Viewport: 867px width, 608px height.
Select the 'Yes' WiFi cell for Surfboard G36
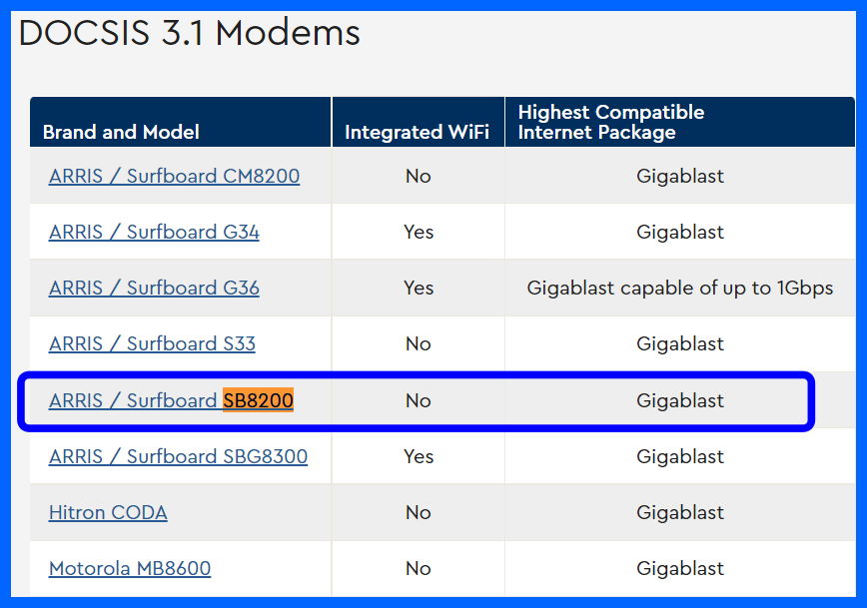419,288
